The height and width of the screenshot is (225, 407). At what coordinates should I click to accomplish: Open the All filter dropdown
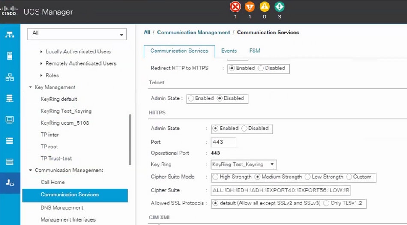pyautogui.click(x=77, y=34)
